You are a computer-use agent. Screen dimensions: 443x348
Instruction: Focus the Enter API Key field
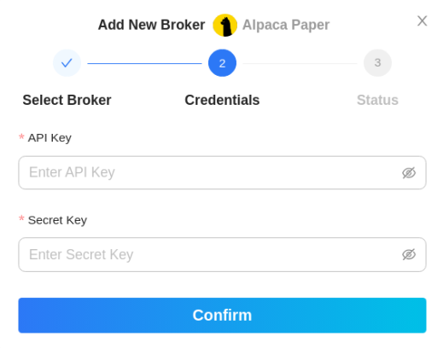pyautogui.click(x=222, y=172)
